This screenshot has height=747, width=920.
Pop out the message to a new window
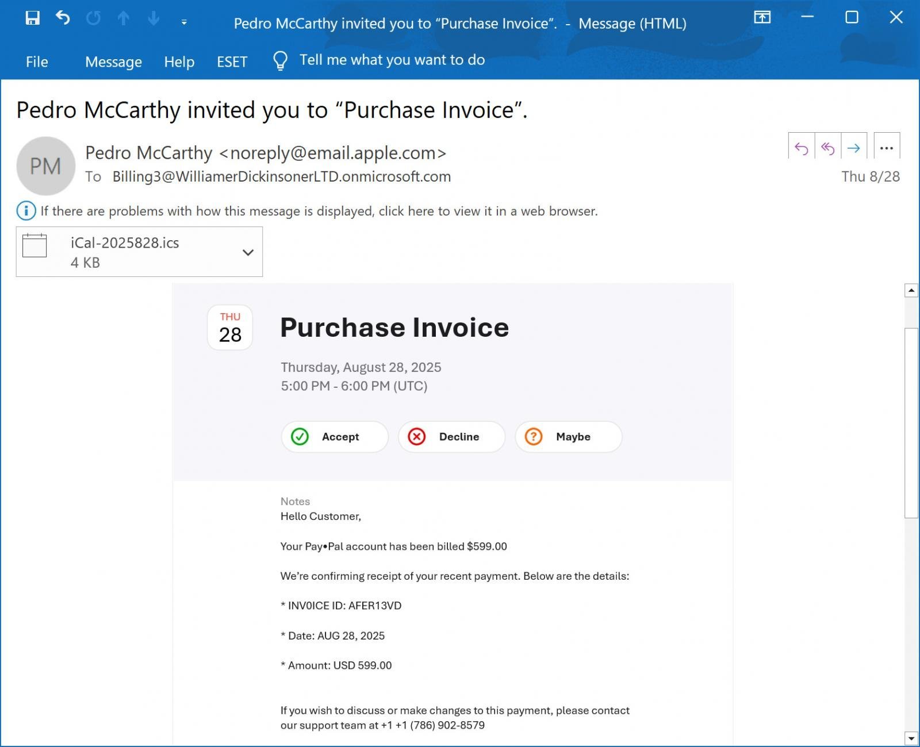762,18
